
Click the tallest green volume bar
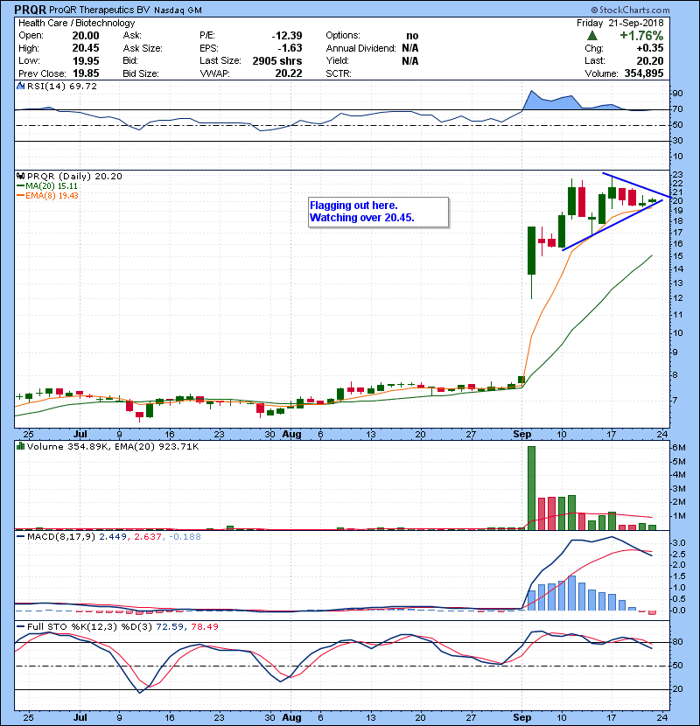[x=531, y=488]
